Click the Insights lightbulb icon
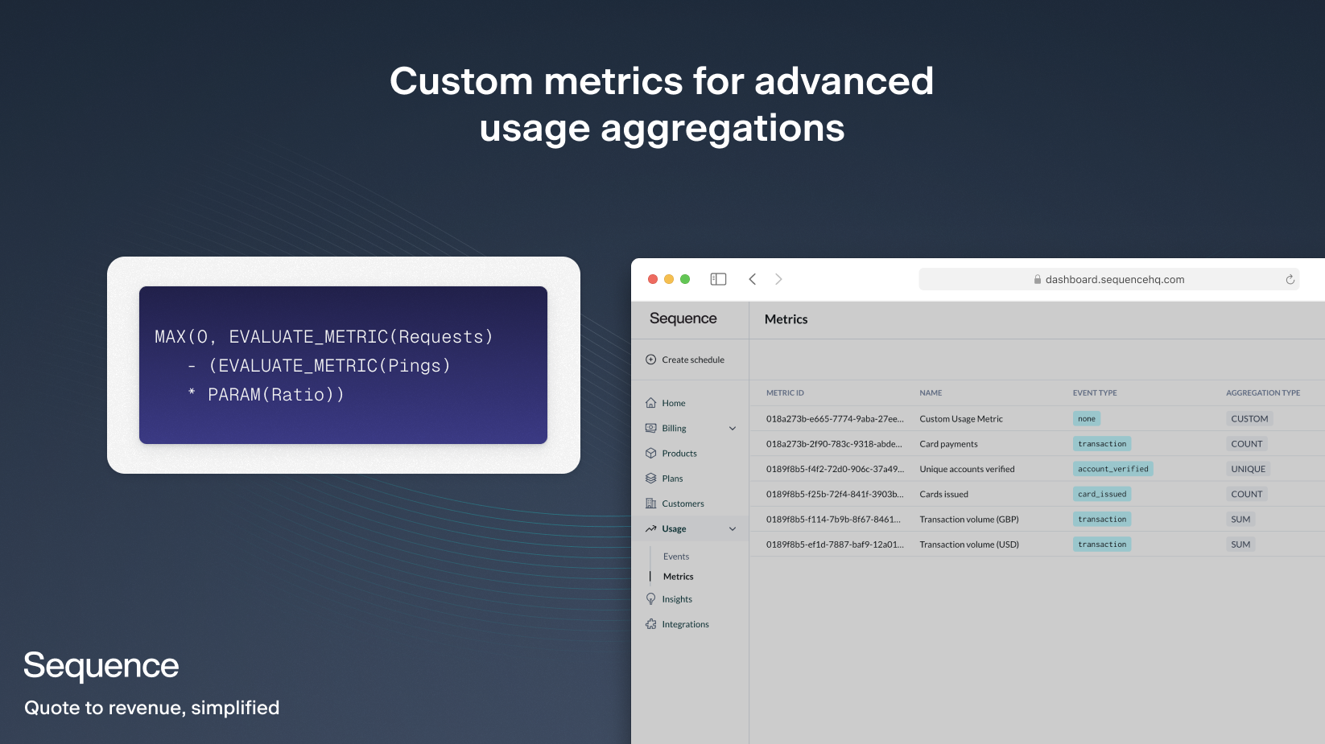Image resolution: width=1325 pixels, height=744 pixels. (x=650, y=599)
